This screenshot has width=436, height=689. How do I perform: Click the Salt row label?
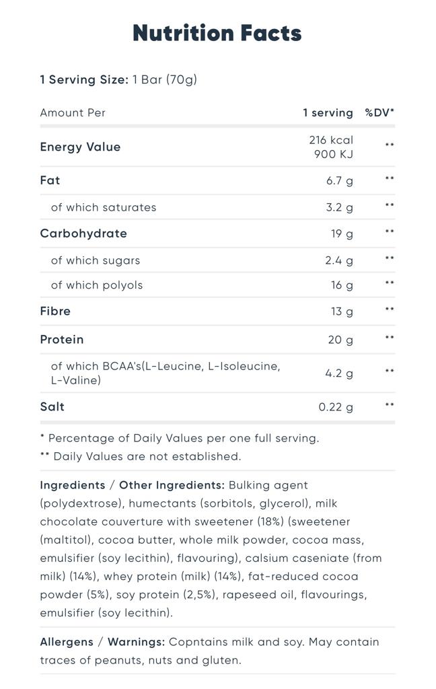52,406
